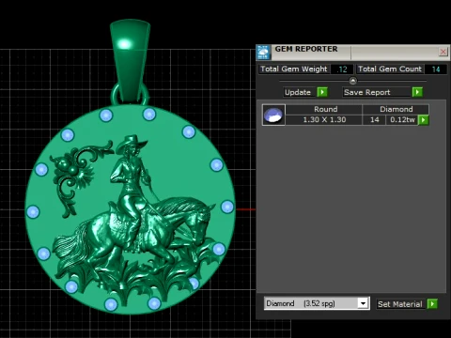Click the Set Material label
Image resolution: width=451 pixels, height=338 pixels.
pyautogui.click(x=400, y=304)
